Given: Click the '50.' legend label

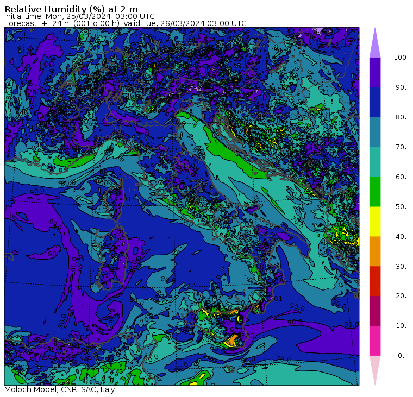Looking at the screenshot, I should click(x=401, y=207).
